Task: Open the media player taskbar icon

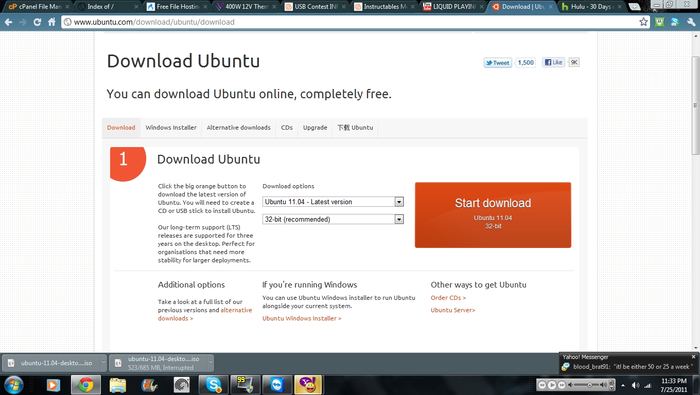Action: pyautogui.click(x=53, y=385)
